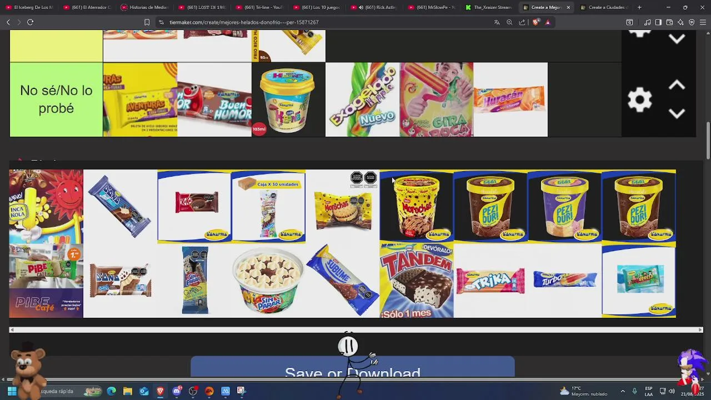Bookmark this page icon
Viewport: 711px width, 400px height.
click(147, 22)
